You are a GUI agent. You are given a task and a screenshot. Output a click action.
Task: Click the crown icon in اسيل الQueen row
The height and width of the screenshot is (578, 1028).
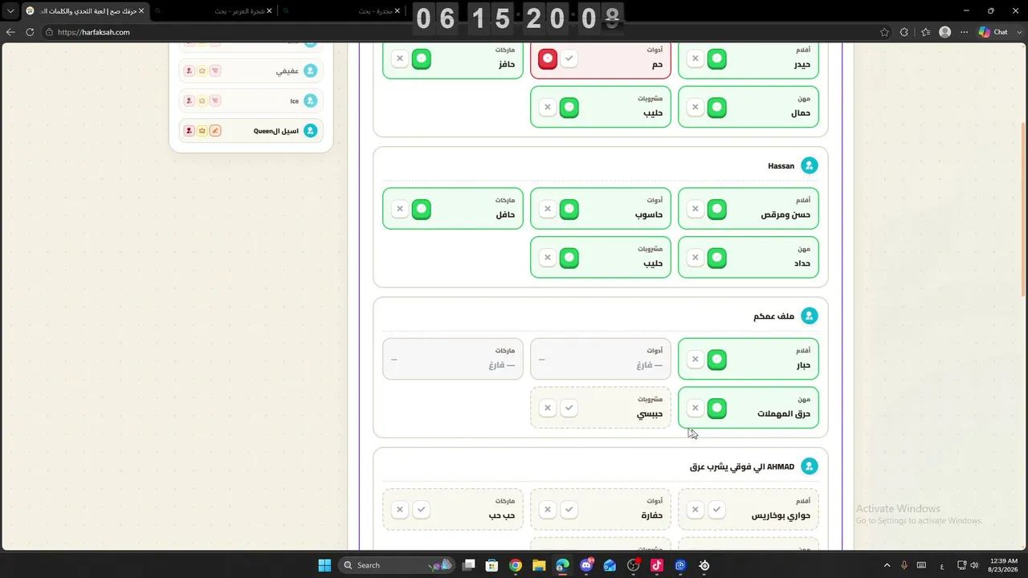(202, 131)
